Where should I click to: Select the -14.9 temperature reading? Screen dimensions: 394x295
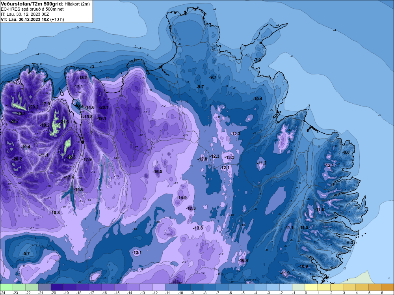pyautogui.click(x=182, y=198)
